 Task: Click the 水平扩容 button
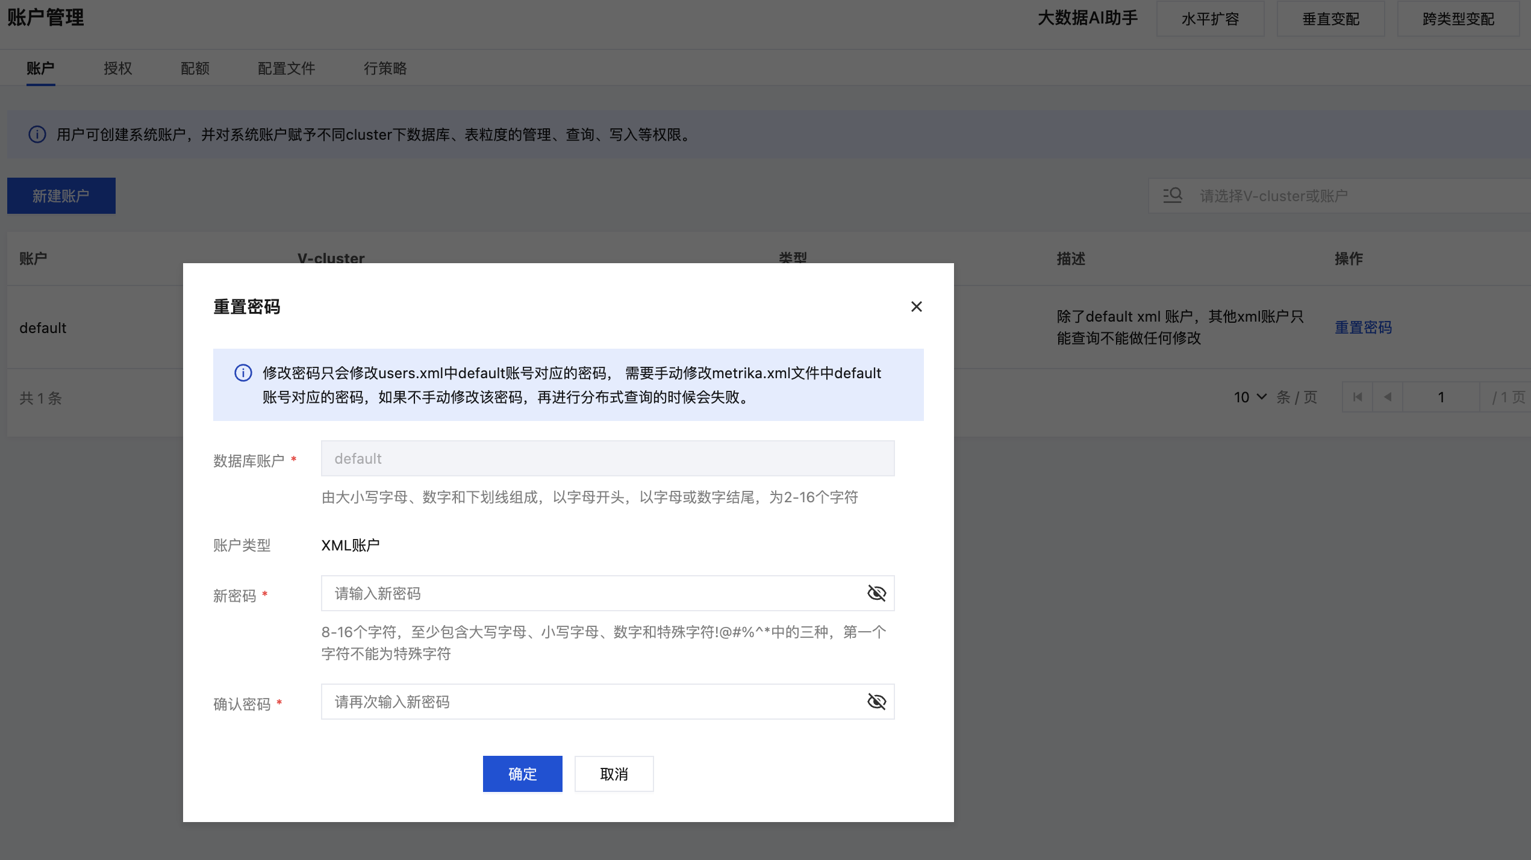point(1209,19)
